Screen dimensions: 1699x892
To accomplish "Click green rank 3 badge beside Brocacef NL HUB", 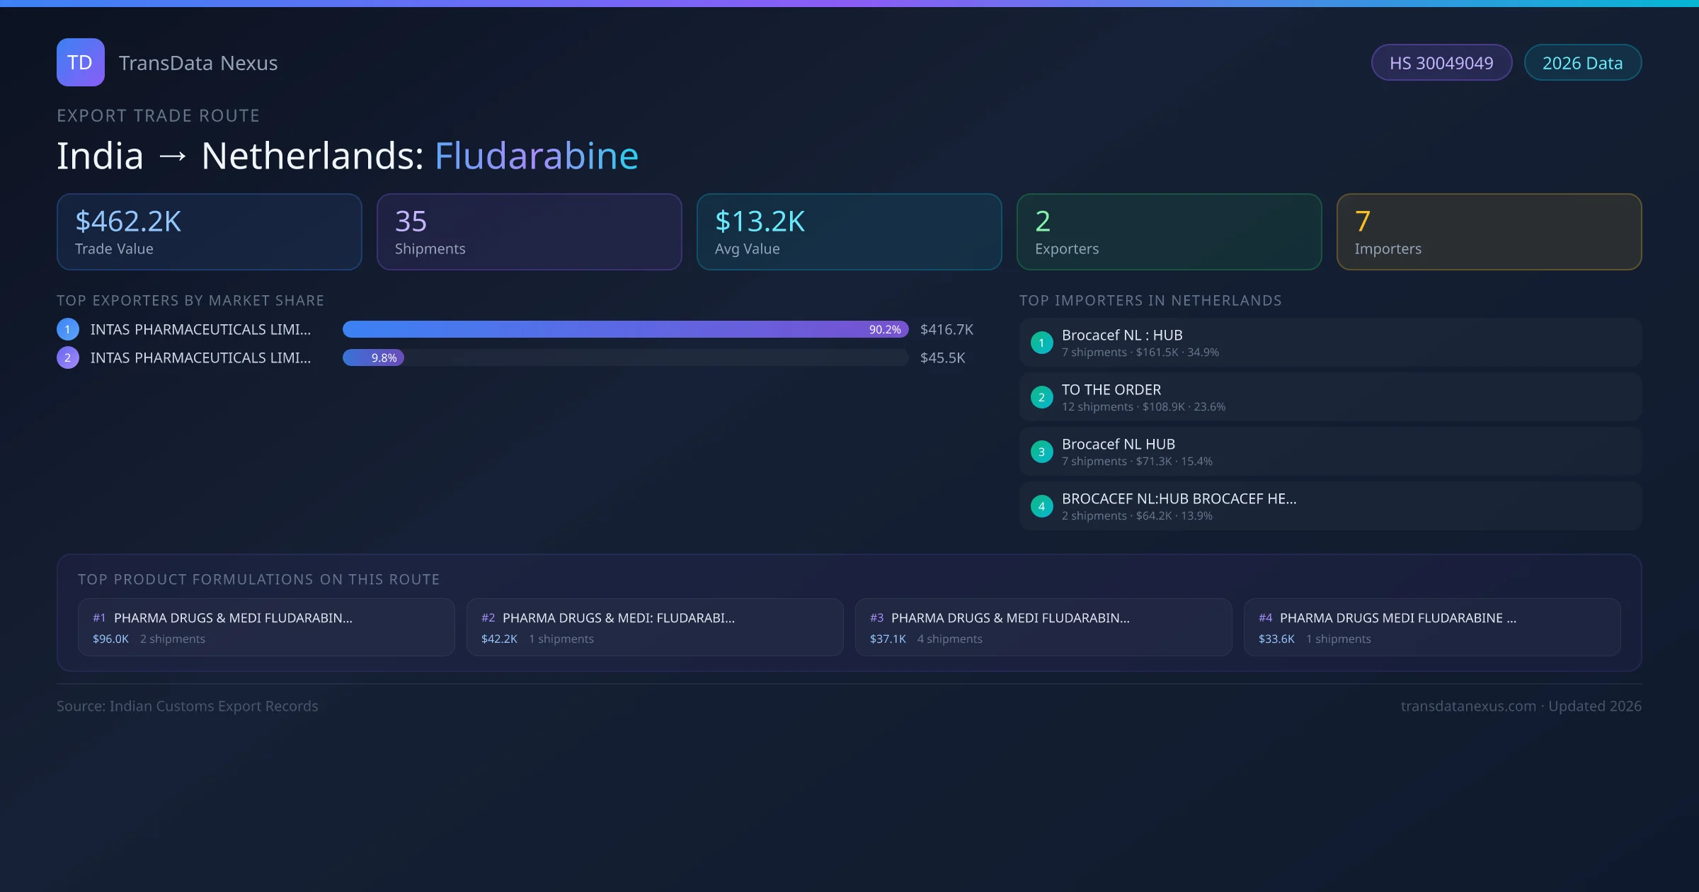I will 1041,452.
